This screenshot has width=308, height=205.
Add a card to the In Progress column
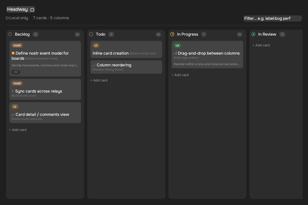coord(180,75)
